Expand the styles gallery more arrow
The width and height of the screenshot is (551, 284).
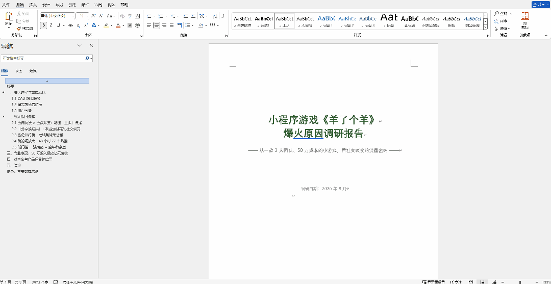486,28
